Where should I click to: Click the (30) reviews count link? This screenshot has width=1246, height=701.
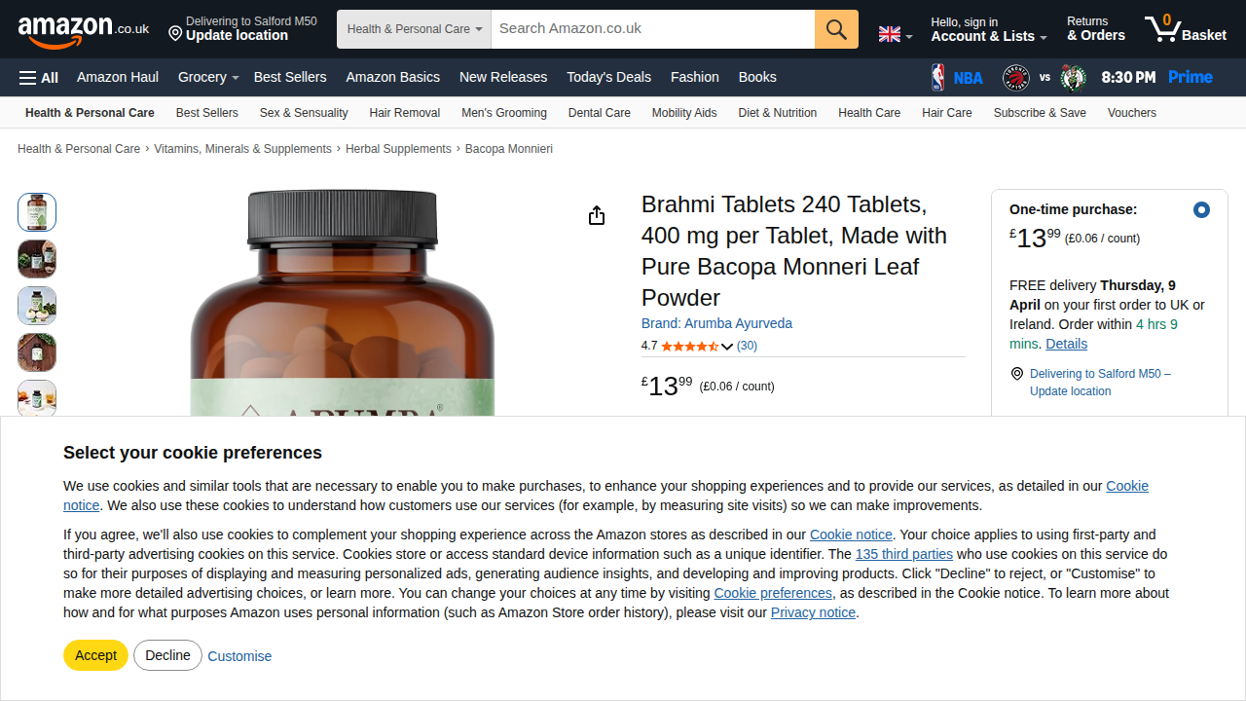pos(747,346)
